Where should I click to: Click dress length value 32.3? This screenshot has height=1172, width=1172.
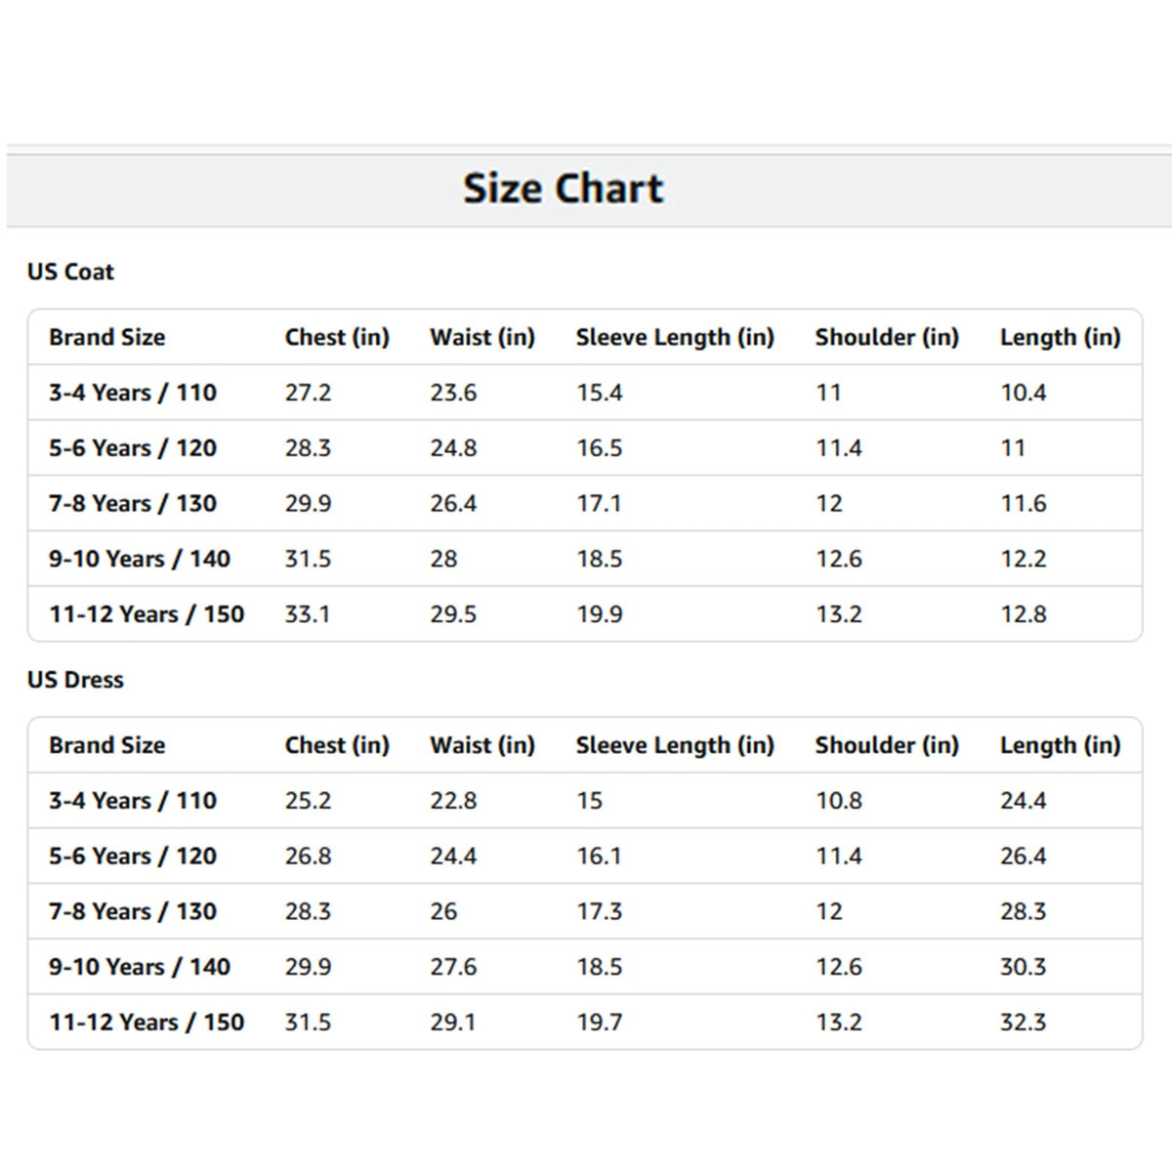[x=1024, y=1023]
